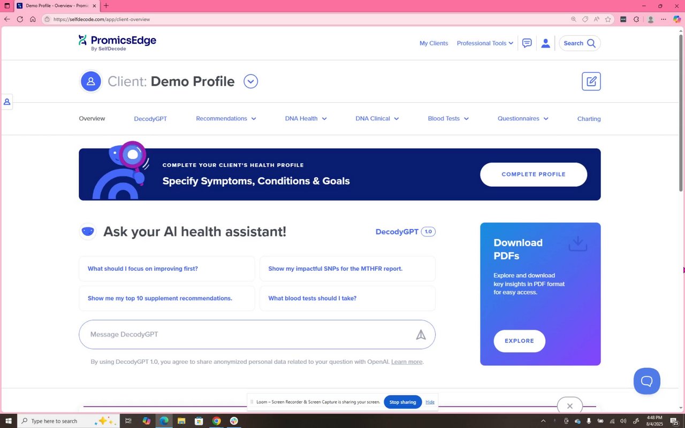Open Google Chrome from the taskbar
Screen dimensions: 685x428
(x=216, y=421)
